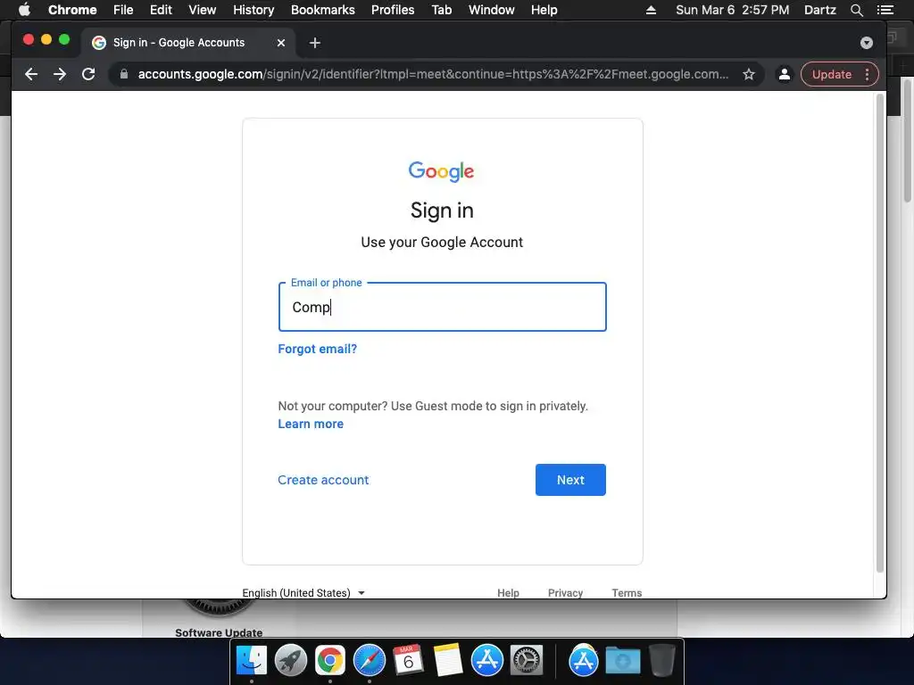The width and height of the screenshot is (914, 685).
Task: Go forward with the browser forward arrow
Action: click(60, 74)
